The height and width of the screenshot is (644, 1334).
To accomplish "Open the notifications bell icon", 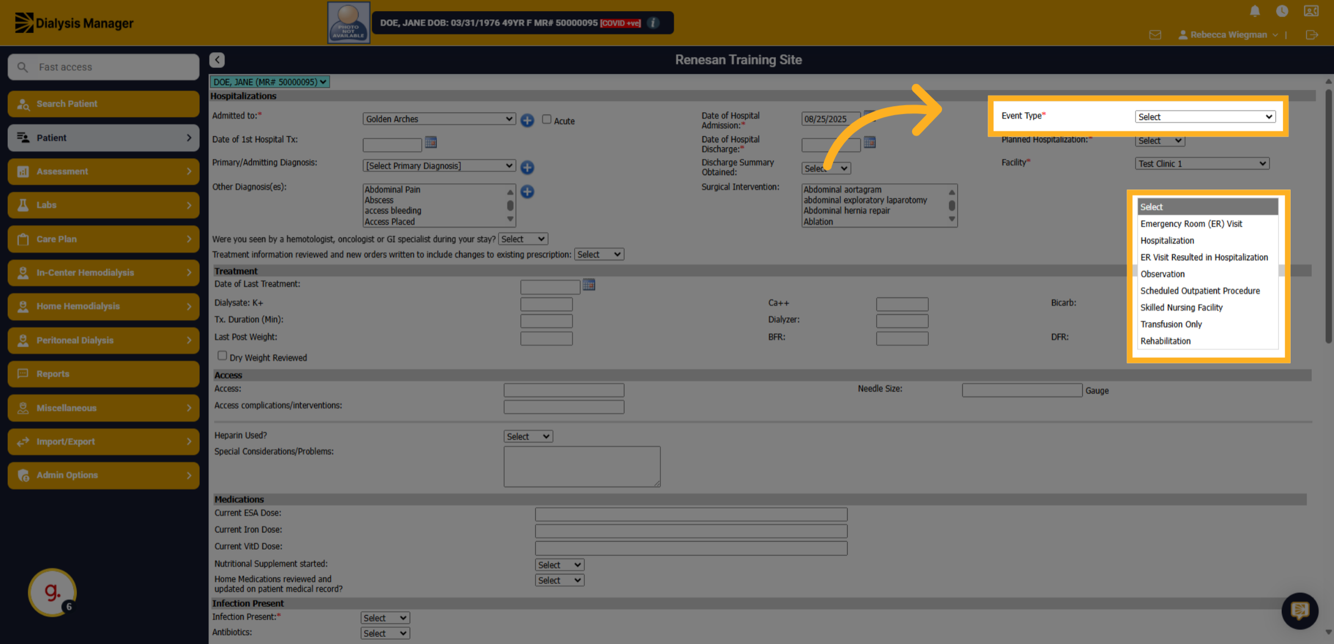I will click(1255, 11).
